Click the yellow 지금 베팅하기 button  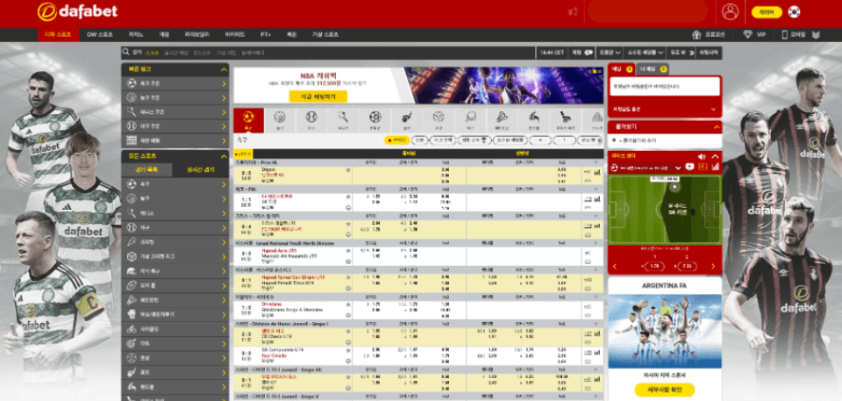tap(318, 97)
